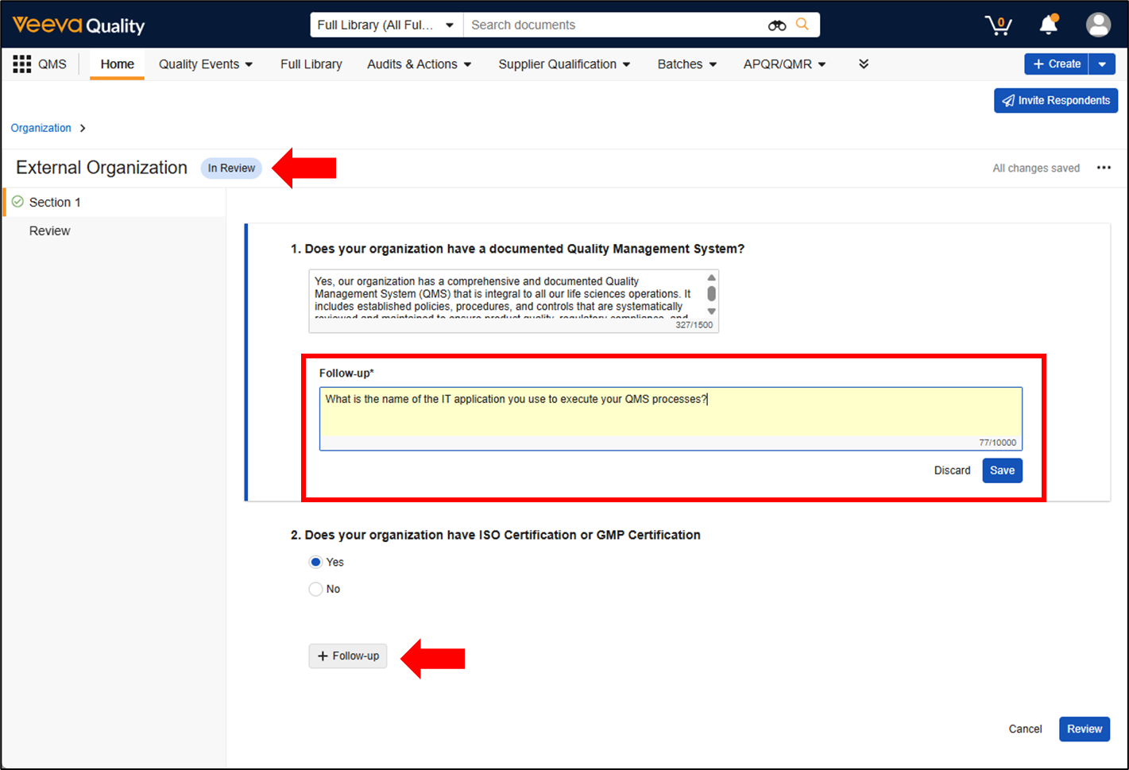
Task: Switch to the Full Library tab
Action: pyautogui.click(x=311, y=64)
